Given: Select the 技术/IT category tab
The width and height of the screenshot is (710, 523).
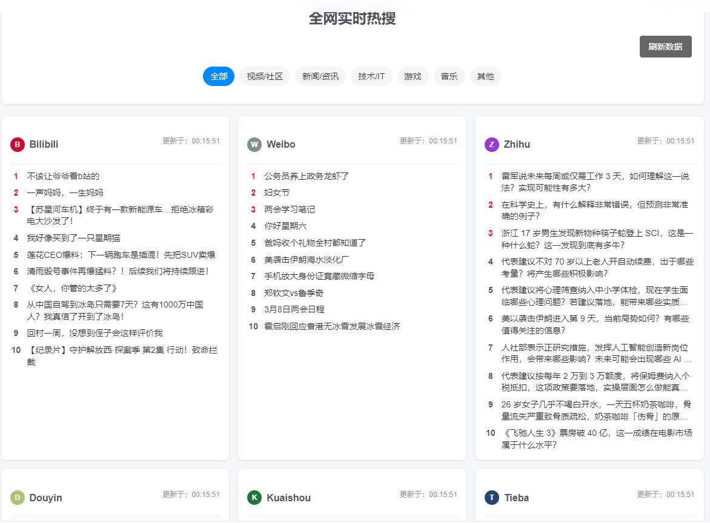Looking at the screenshot, I should pos(371,76).
